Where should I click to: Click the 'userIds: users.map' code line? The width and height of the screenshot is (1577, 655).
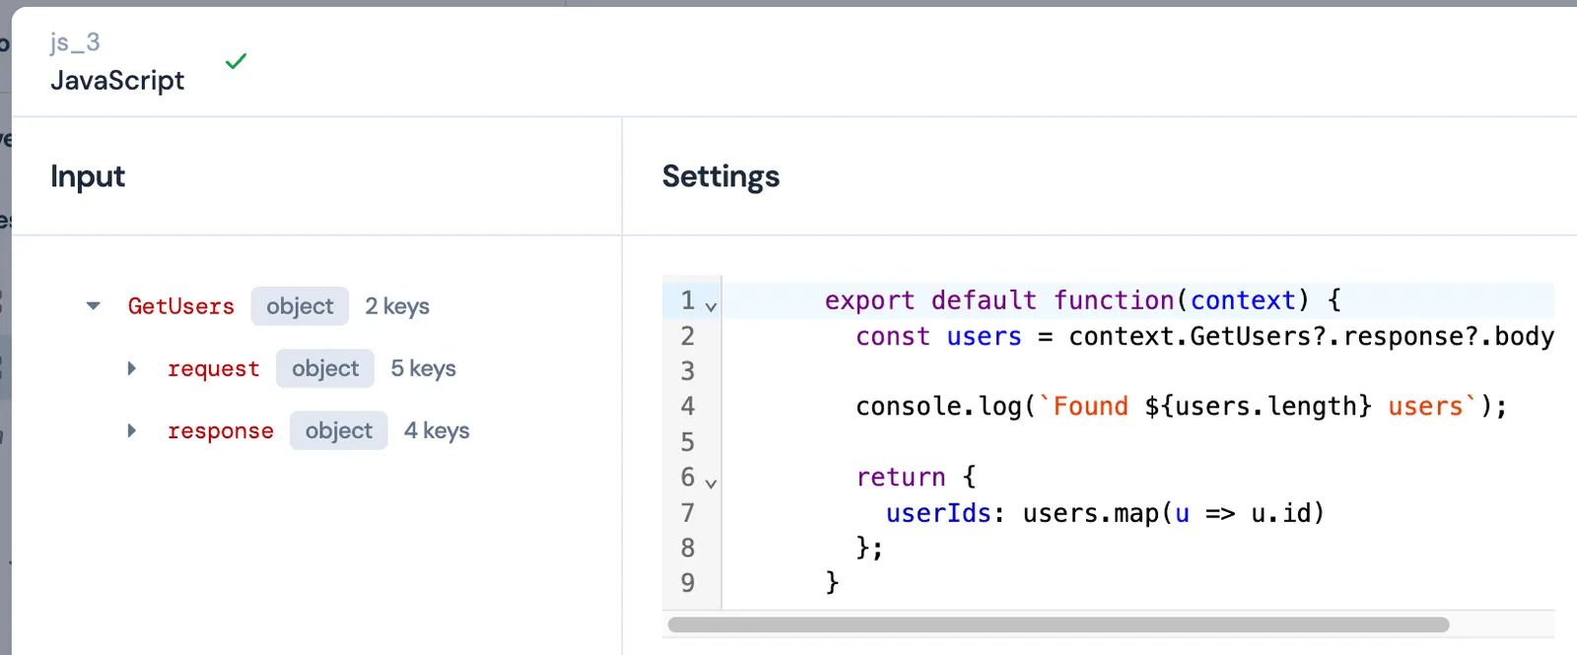1105,512
